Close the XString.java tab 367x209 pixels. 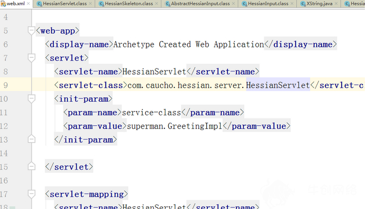pyautogui.click(x=336, y=4)
